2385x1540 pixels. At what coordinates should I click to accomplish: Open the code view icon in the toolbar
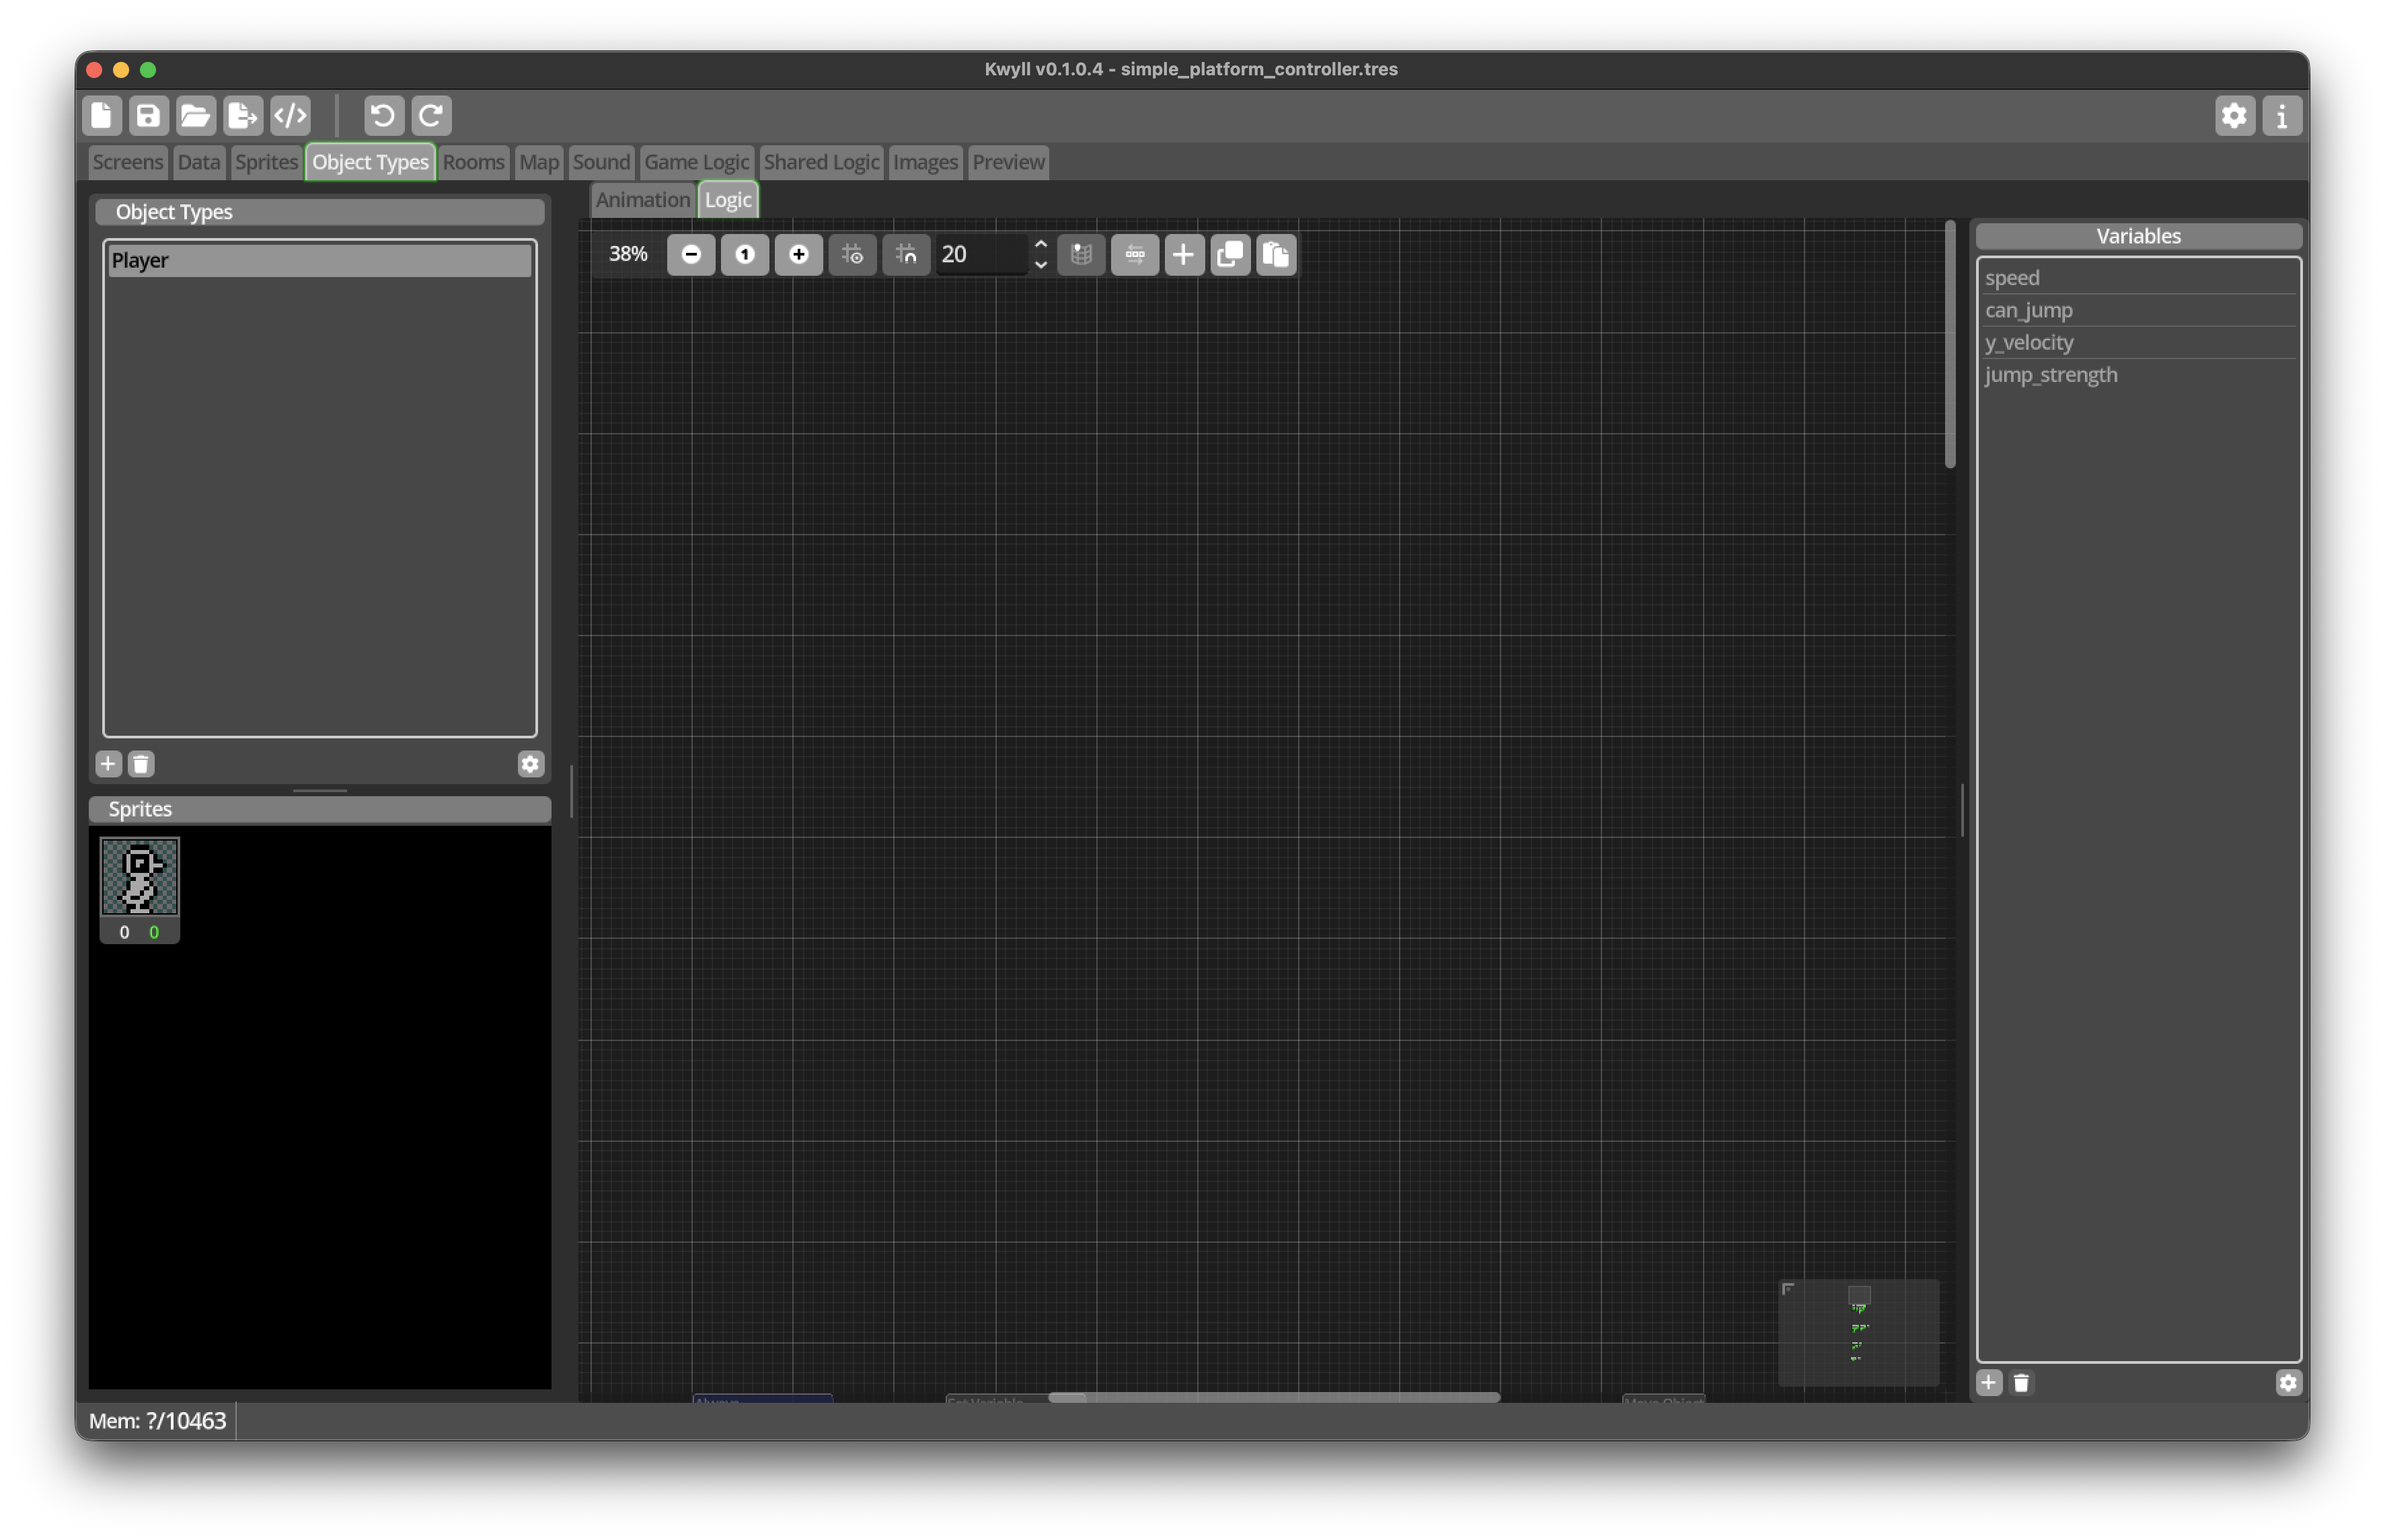pos(291,116)
